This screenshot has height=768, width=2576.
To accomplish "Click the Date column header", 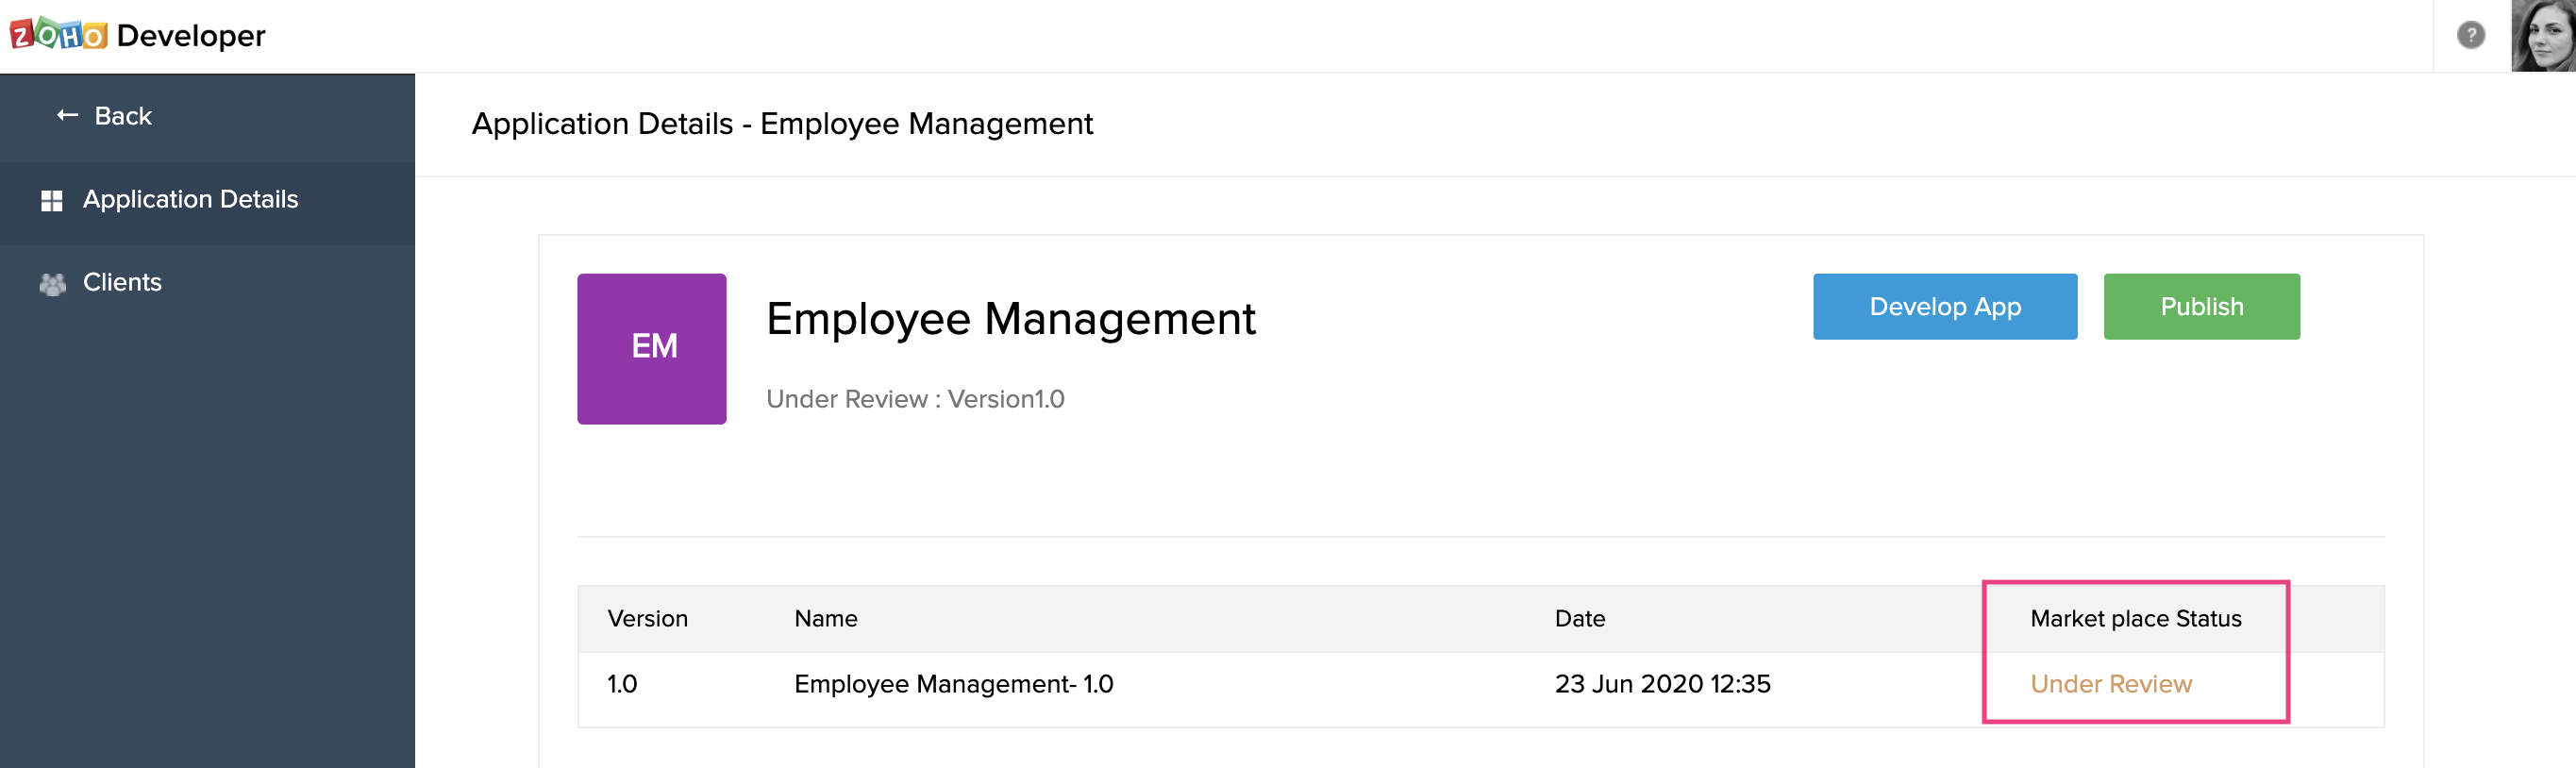I will pos(1579,619).
